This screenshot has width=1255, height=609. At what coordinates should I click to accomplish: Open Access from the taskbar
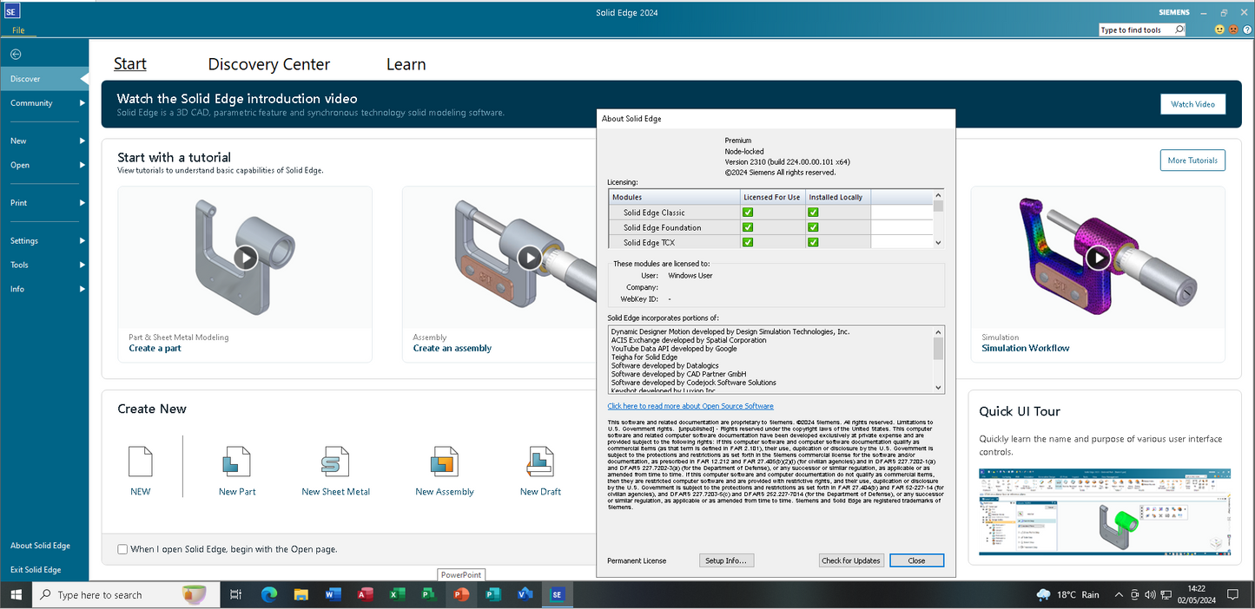click(x=366, y=595)
